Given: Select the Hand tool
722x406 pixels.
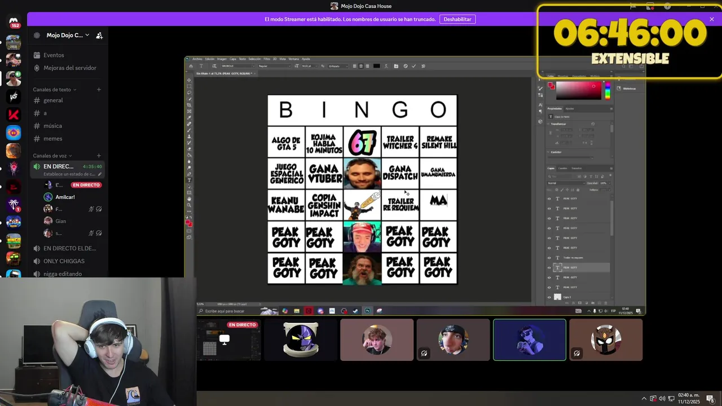Looking at the screenshot, I should 189,198.
